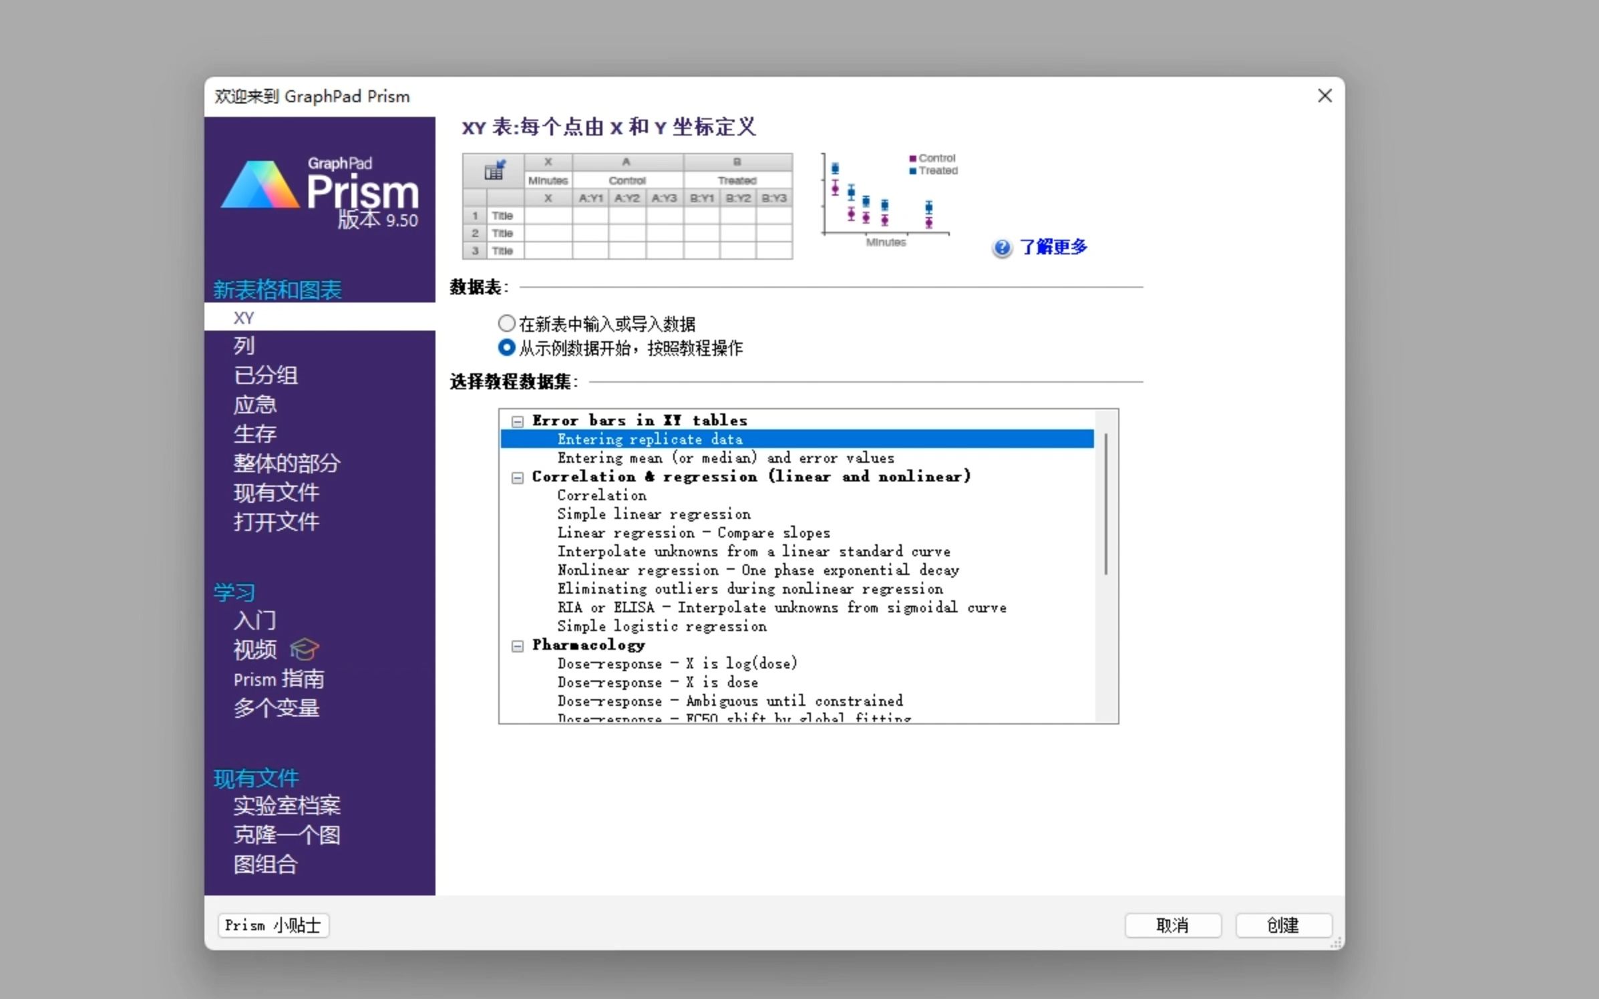Click the tutorial list scrollbar thumb
The width and height of the screenshot is (1599, 999).
(x=1106, y=504)
